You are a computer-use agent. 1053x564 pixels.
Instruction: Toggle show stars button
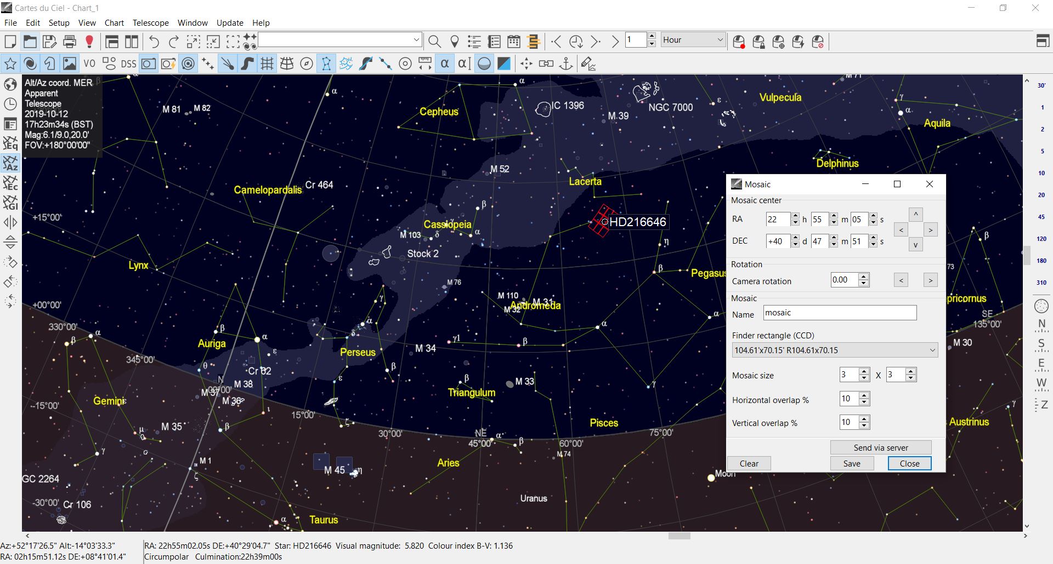pos(10,64)
